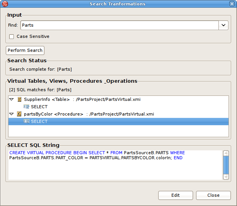This screenshot has height=206, width=237.
Task: Click the partsByColor procedure icon
Action: [19, 114]
